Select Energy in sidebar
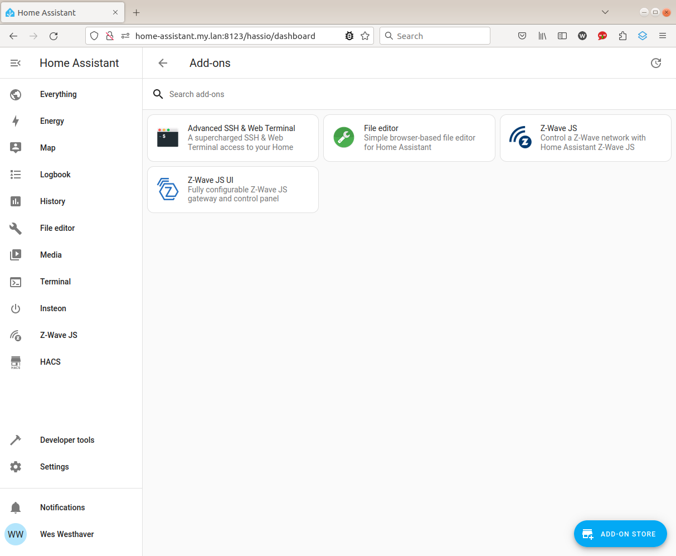676x556 pixels. coord(52,121)
